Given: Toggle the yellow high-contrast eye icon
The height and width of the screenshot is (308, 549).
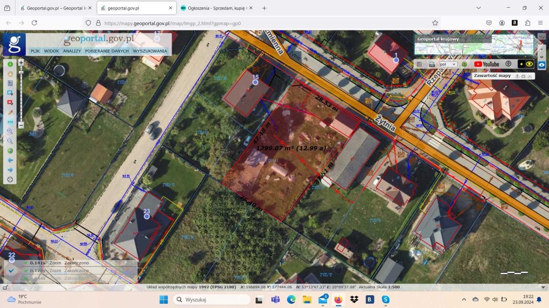Looking at the screenshot, I should pyautogui.click(x=526, y=64).
